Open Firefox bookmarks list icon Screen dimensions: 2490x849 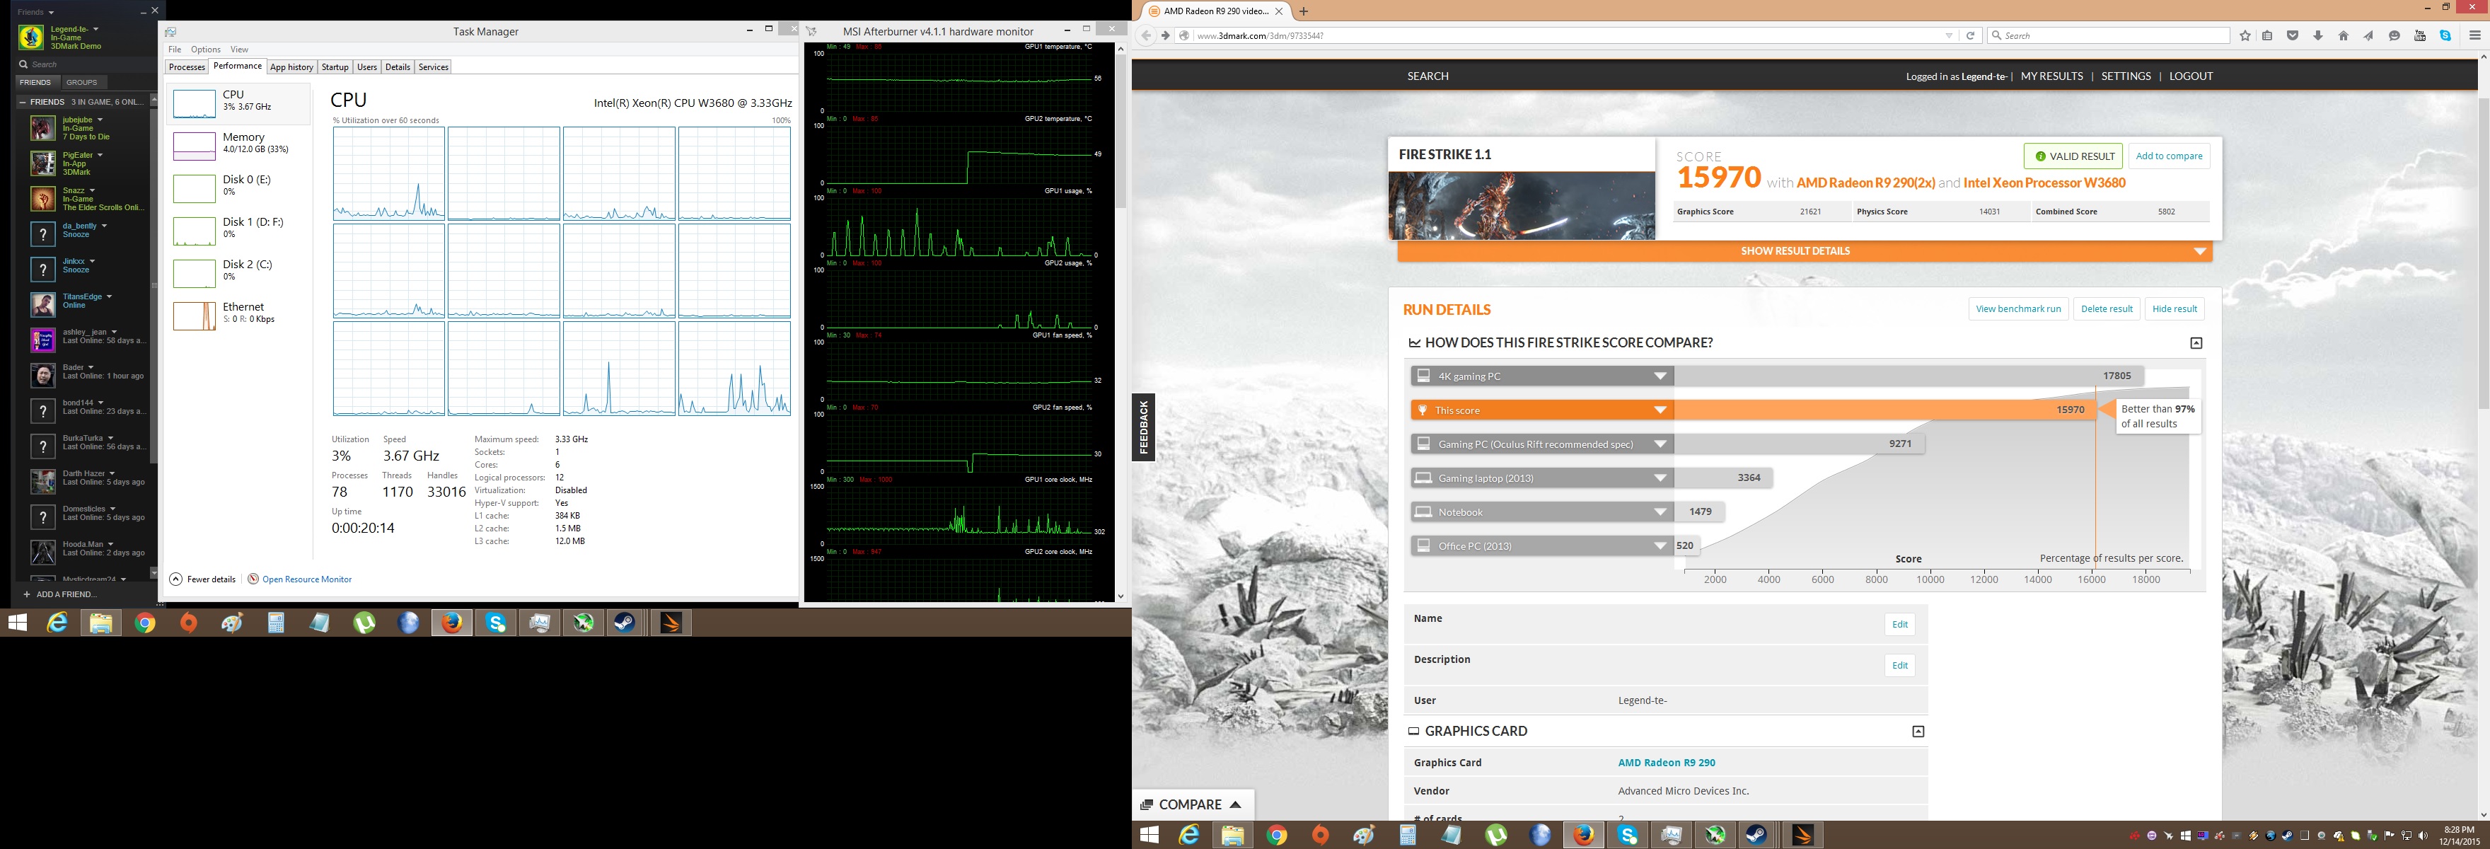(x=2266, y=36)
